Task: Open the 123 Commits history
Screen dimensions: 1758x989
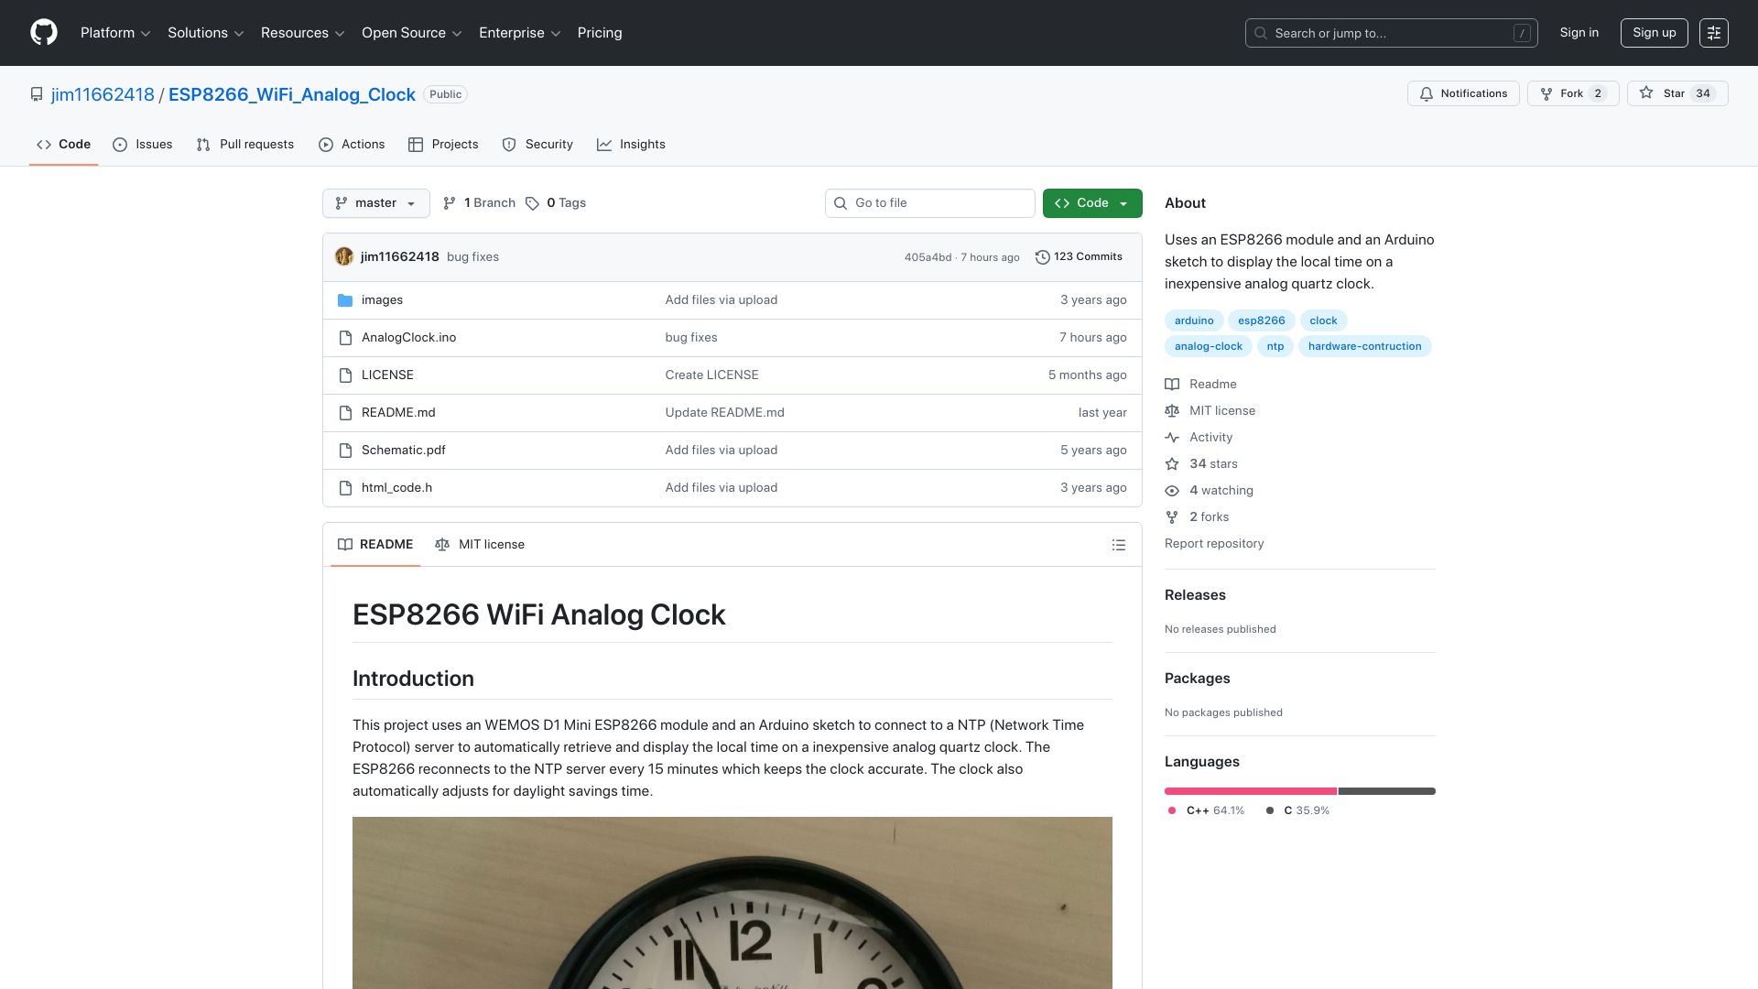Action: coord(1079,257)
